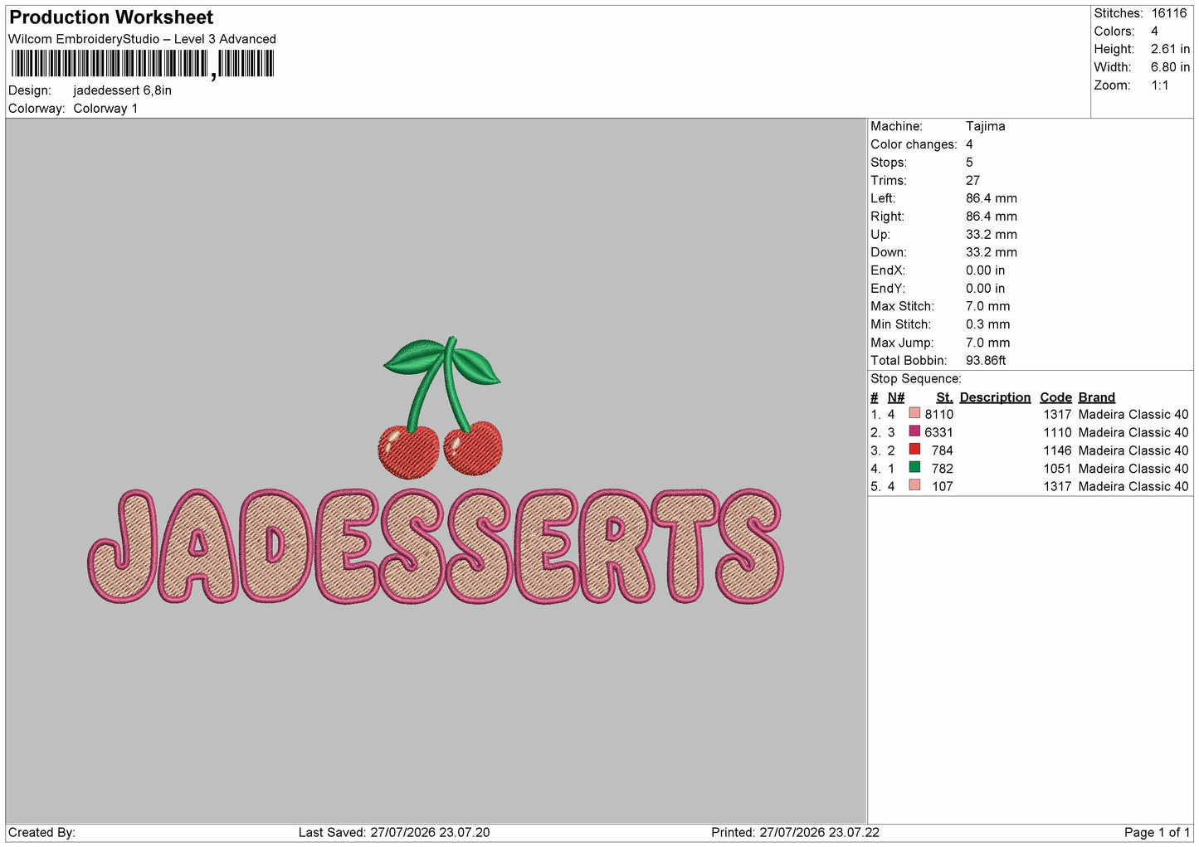Click the stitch count 782
1199x847 pixels.
click(x=943, y=469)
